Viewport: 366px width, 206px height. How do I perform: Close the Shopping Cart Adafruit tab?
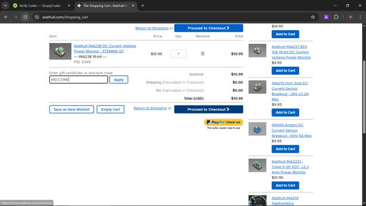coord(133,6)
